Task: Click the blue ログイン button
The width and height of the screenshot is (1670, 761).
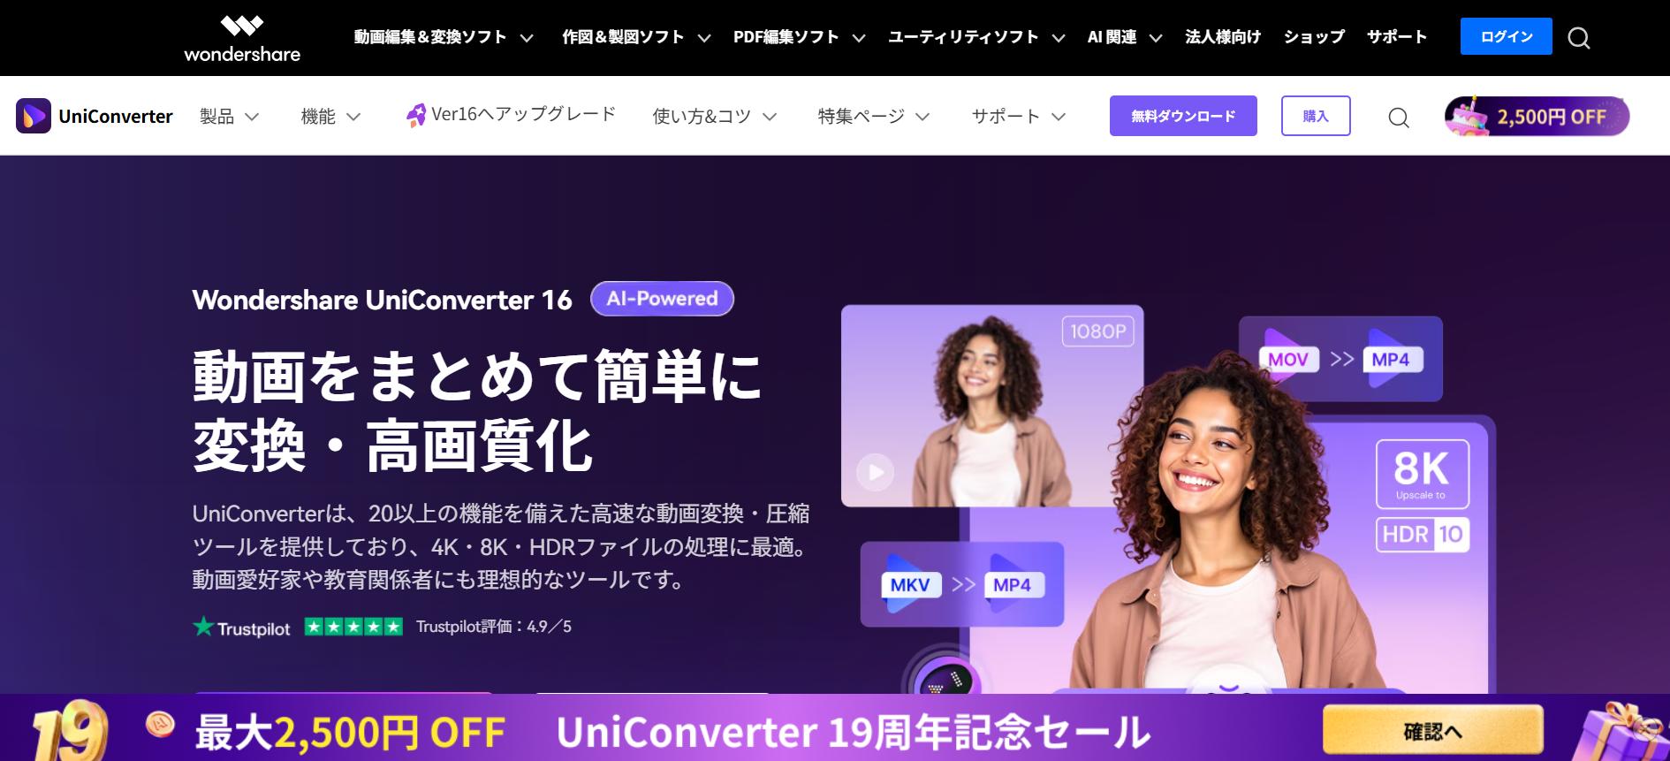Action: click(x=1506, y=36)
